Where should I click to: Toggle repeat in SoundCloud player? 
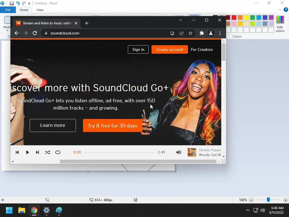(58, 152)
